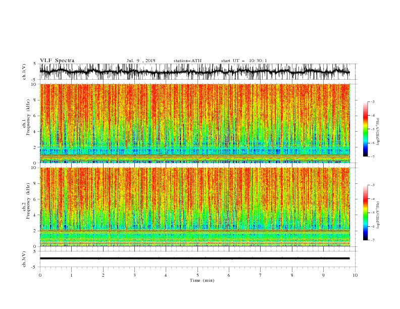This screenshot has width=400, height=309.
Task: Click the "8" kHz tick on ch.1 axis
Action: [x=36, y=100]
